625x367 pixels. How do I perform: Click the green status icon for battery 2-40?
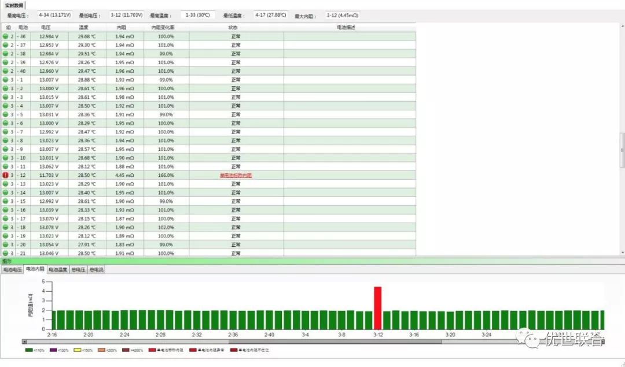5,71
